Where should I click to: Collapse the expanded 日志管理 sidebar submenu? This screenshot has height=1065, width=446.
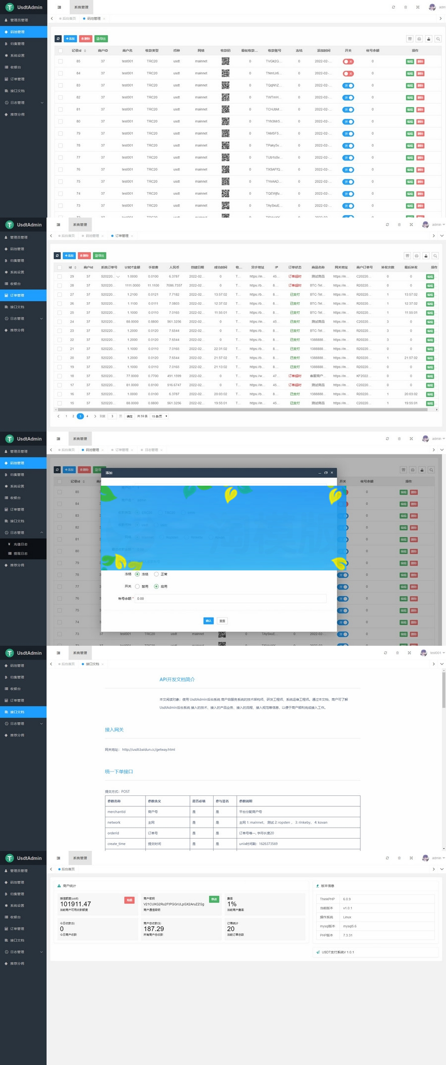click(42, 533)
